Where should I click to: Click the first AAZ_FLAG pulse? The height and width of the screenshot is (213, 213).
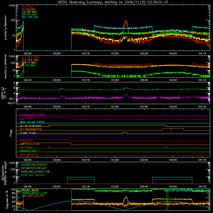pos(49,147)
